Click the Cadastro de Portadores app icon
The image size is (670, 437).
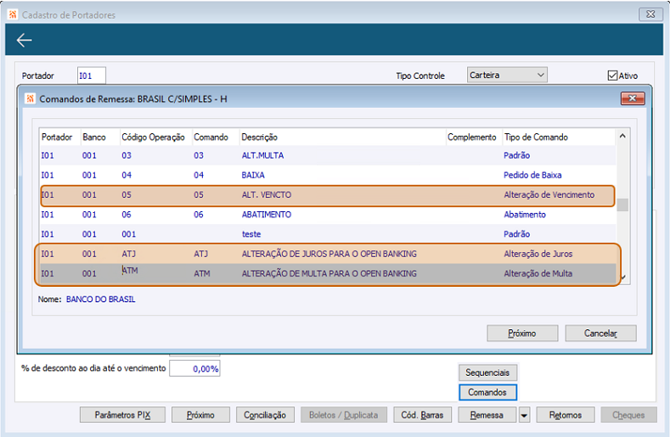point(13,14)
